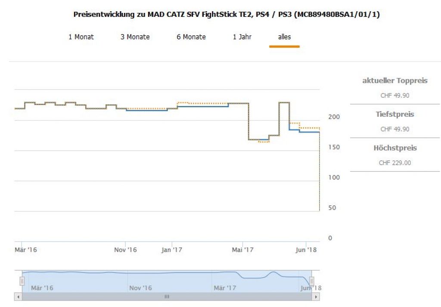The height and width of the screenshot is (307, 441).
Task: Click the Jun '18 x-axis label
Action: (305, 250)
